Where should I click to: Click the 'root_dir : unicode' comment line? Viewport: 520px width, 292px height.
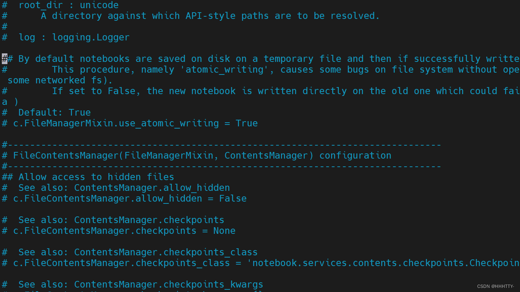pyautogui.click(x=68, y=5)
